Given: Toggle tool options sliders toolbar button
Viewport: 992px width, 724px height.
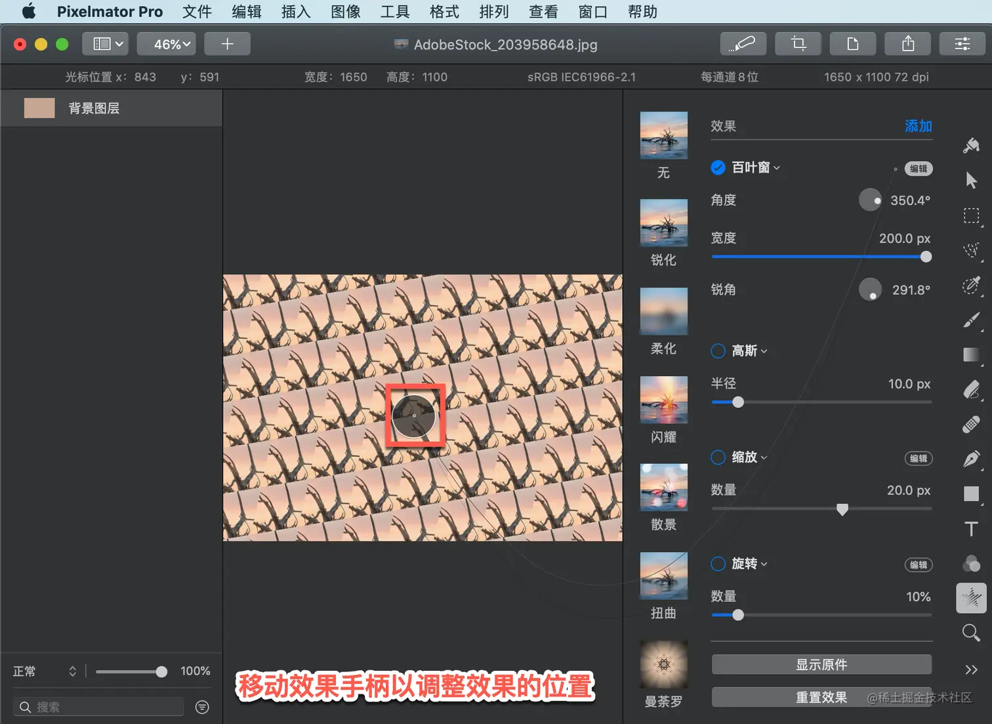Looking at the screenshot, I should click(962, 44).
